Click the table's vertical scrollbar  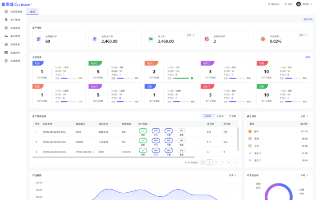pyautogui.click(x=238, y=139)
